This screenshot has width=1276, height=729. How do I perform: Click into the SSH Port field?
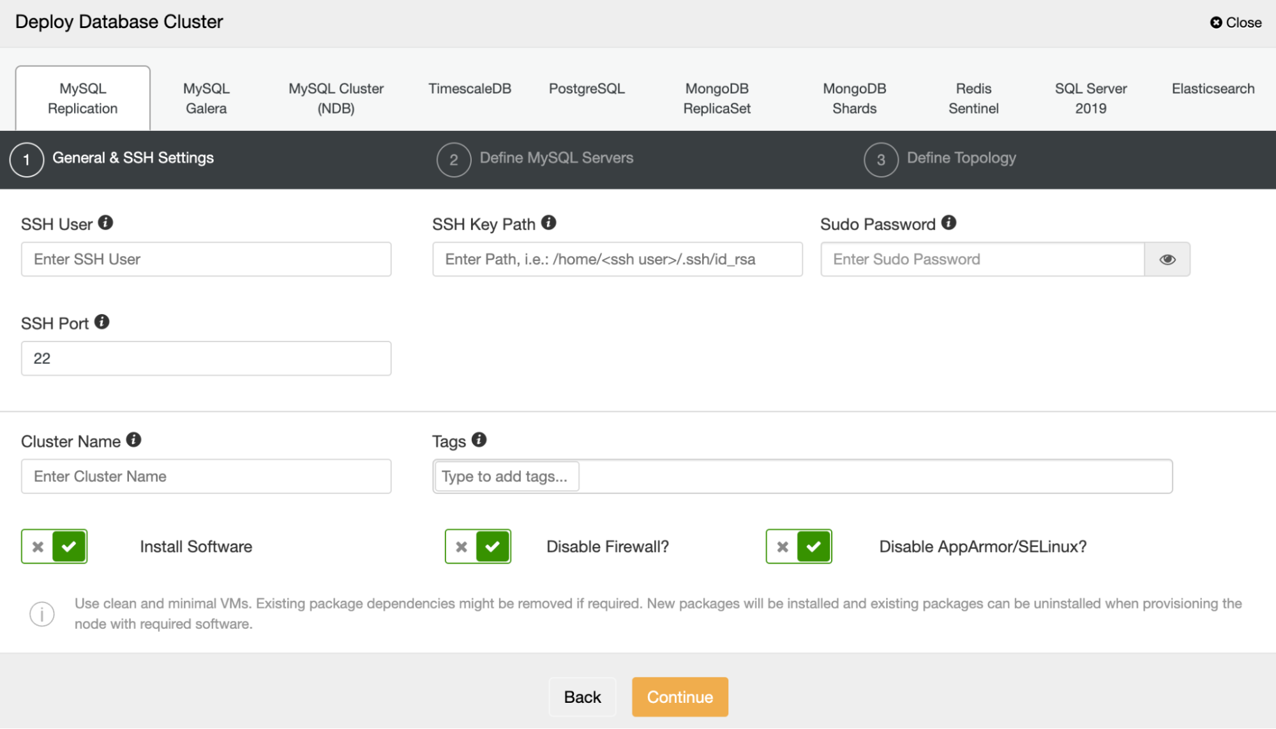(206, 358)
